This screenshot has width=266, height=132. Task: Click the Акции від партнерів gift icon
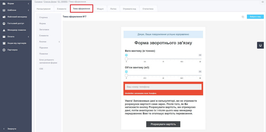pos(4,43)
